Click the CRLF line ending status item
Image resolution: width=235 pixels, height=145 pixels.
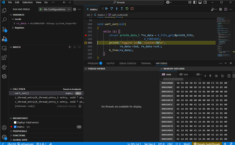coord(170,144)
